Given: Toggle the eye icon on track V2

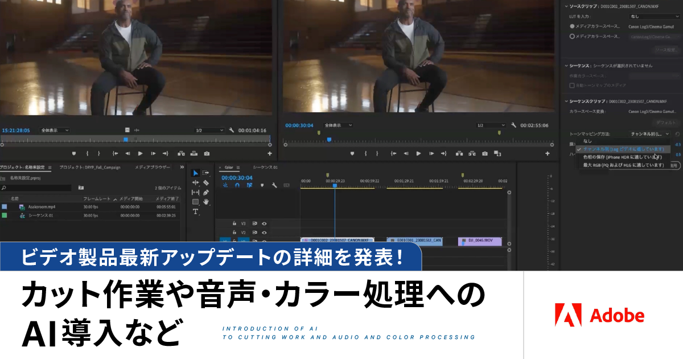Looking at the screenshot, I should (x=264, y=232).
